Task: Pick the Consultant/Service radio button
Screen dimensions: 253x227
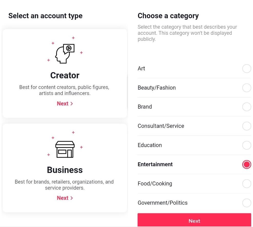Action: tap(246, 126)
